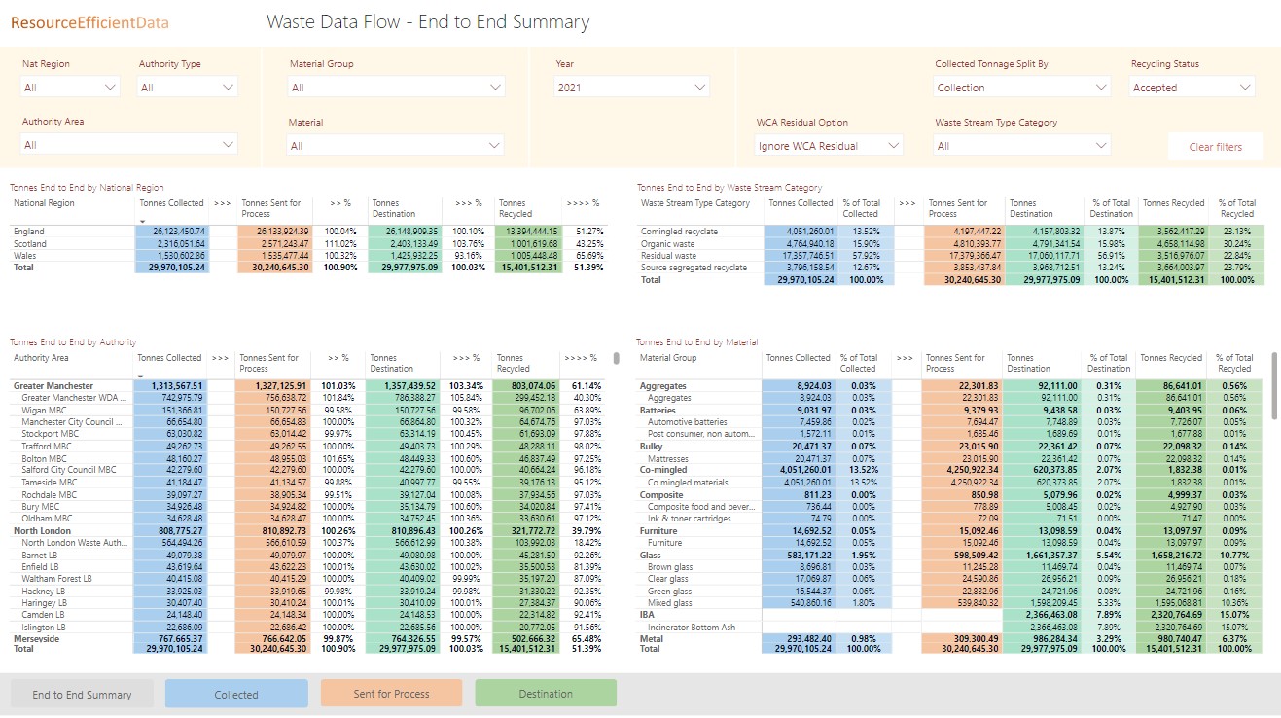
Task: Select the End to End Summary tab
Action: point(82,694)
